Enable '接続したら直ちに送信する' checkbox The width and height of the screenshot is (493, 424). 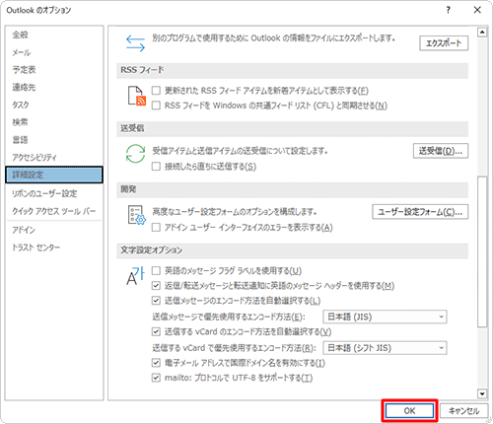pos(156,167)
